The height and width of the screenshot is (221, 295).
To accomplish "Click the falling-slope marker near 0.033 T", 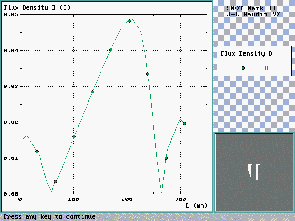I will (x=147, y=74).
